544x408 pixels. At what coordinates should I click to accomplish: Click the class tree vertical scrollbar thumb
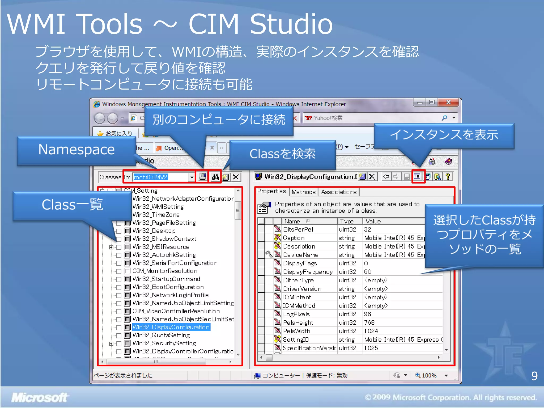pos(238,211)
